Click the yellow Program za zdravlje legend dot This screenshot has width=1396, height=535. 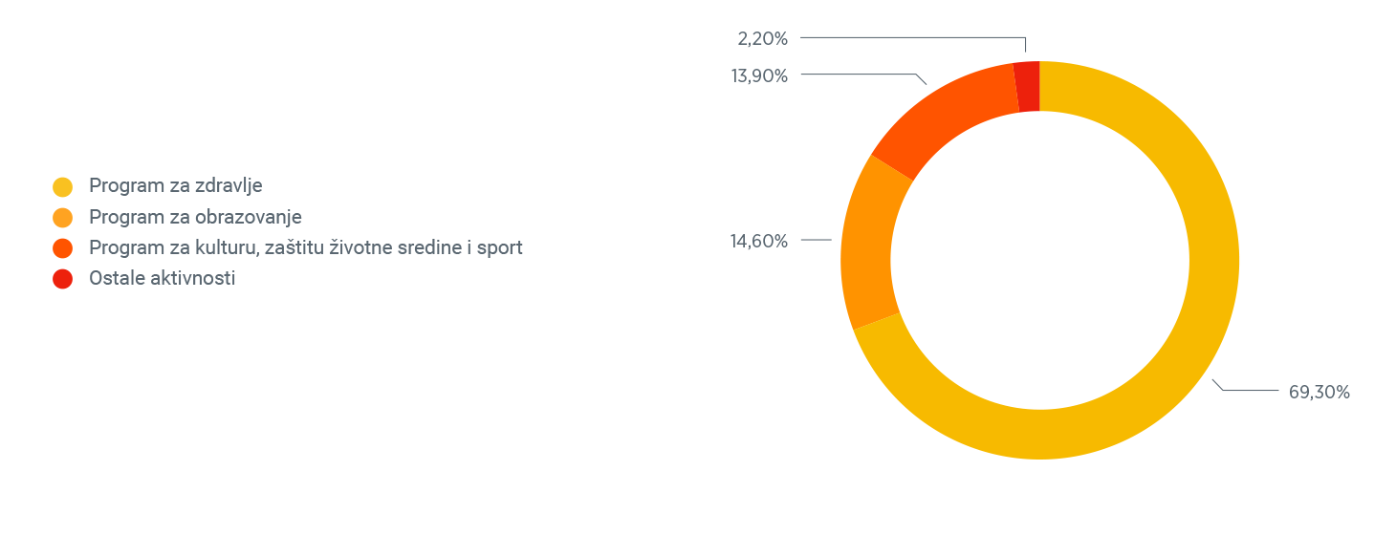point(63,186)
